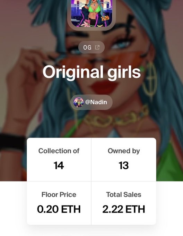Tap the 0.20 ETH floor value

[59, 209]
